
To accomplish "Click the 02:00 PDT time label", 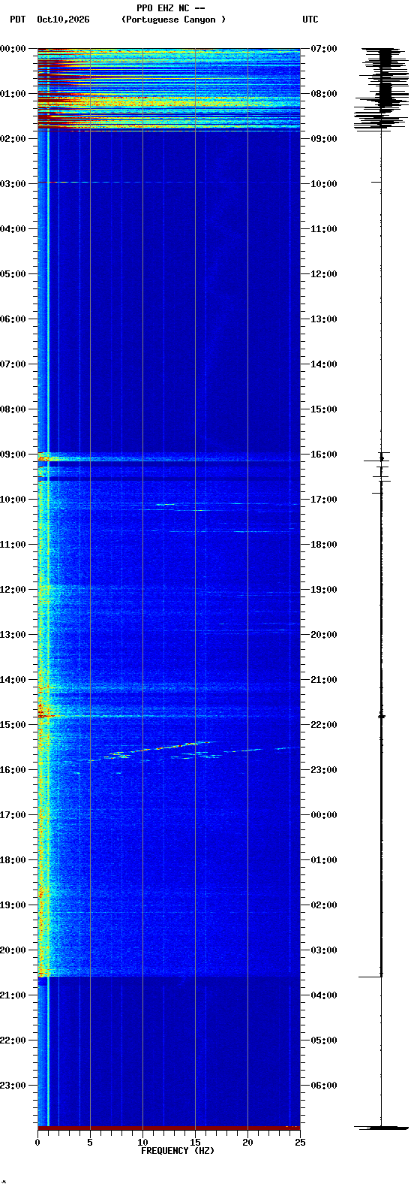I will coord(13,139).
